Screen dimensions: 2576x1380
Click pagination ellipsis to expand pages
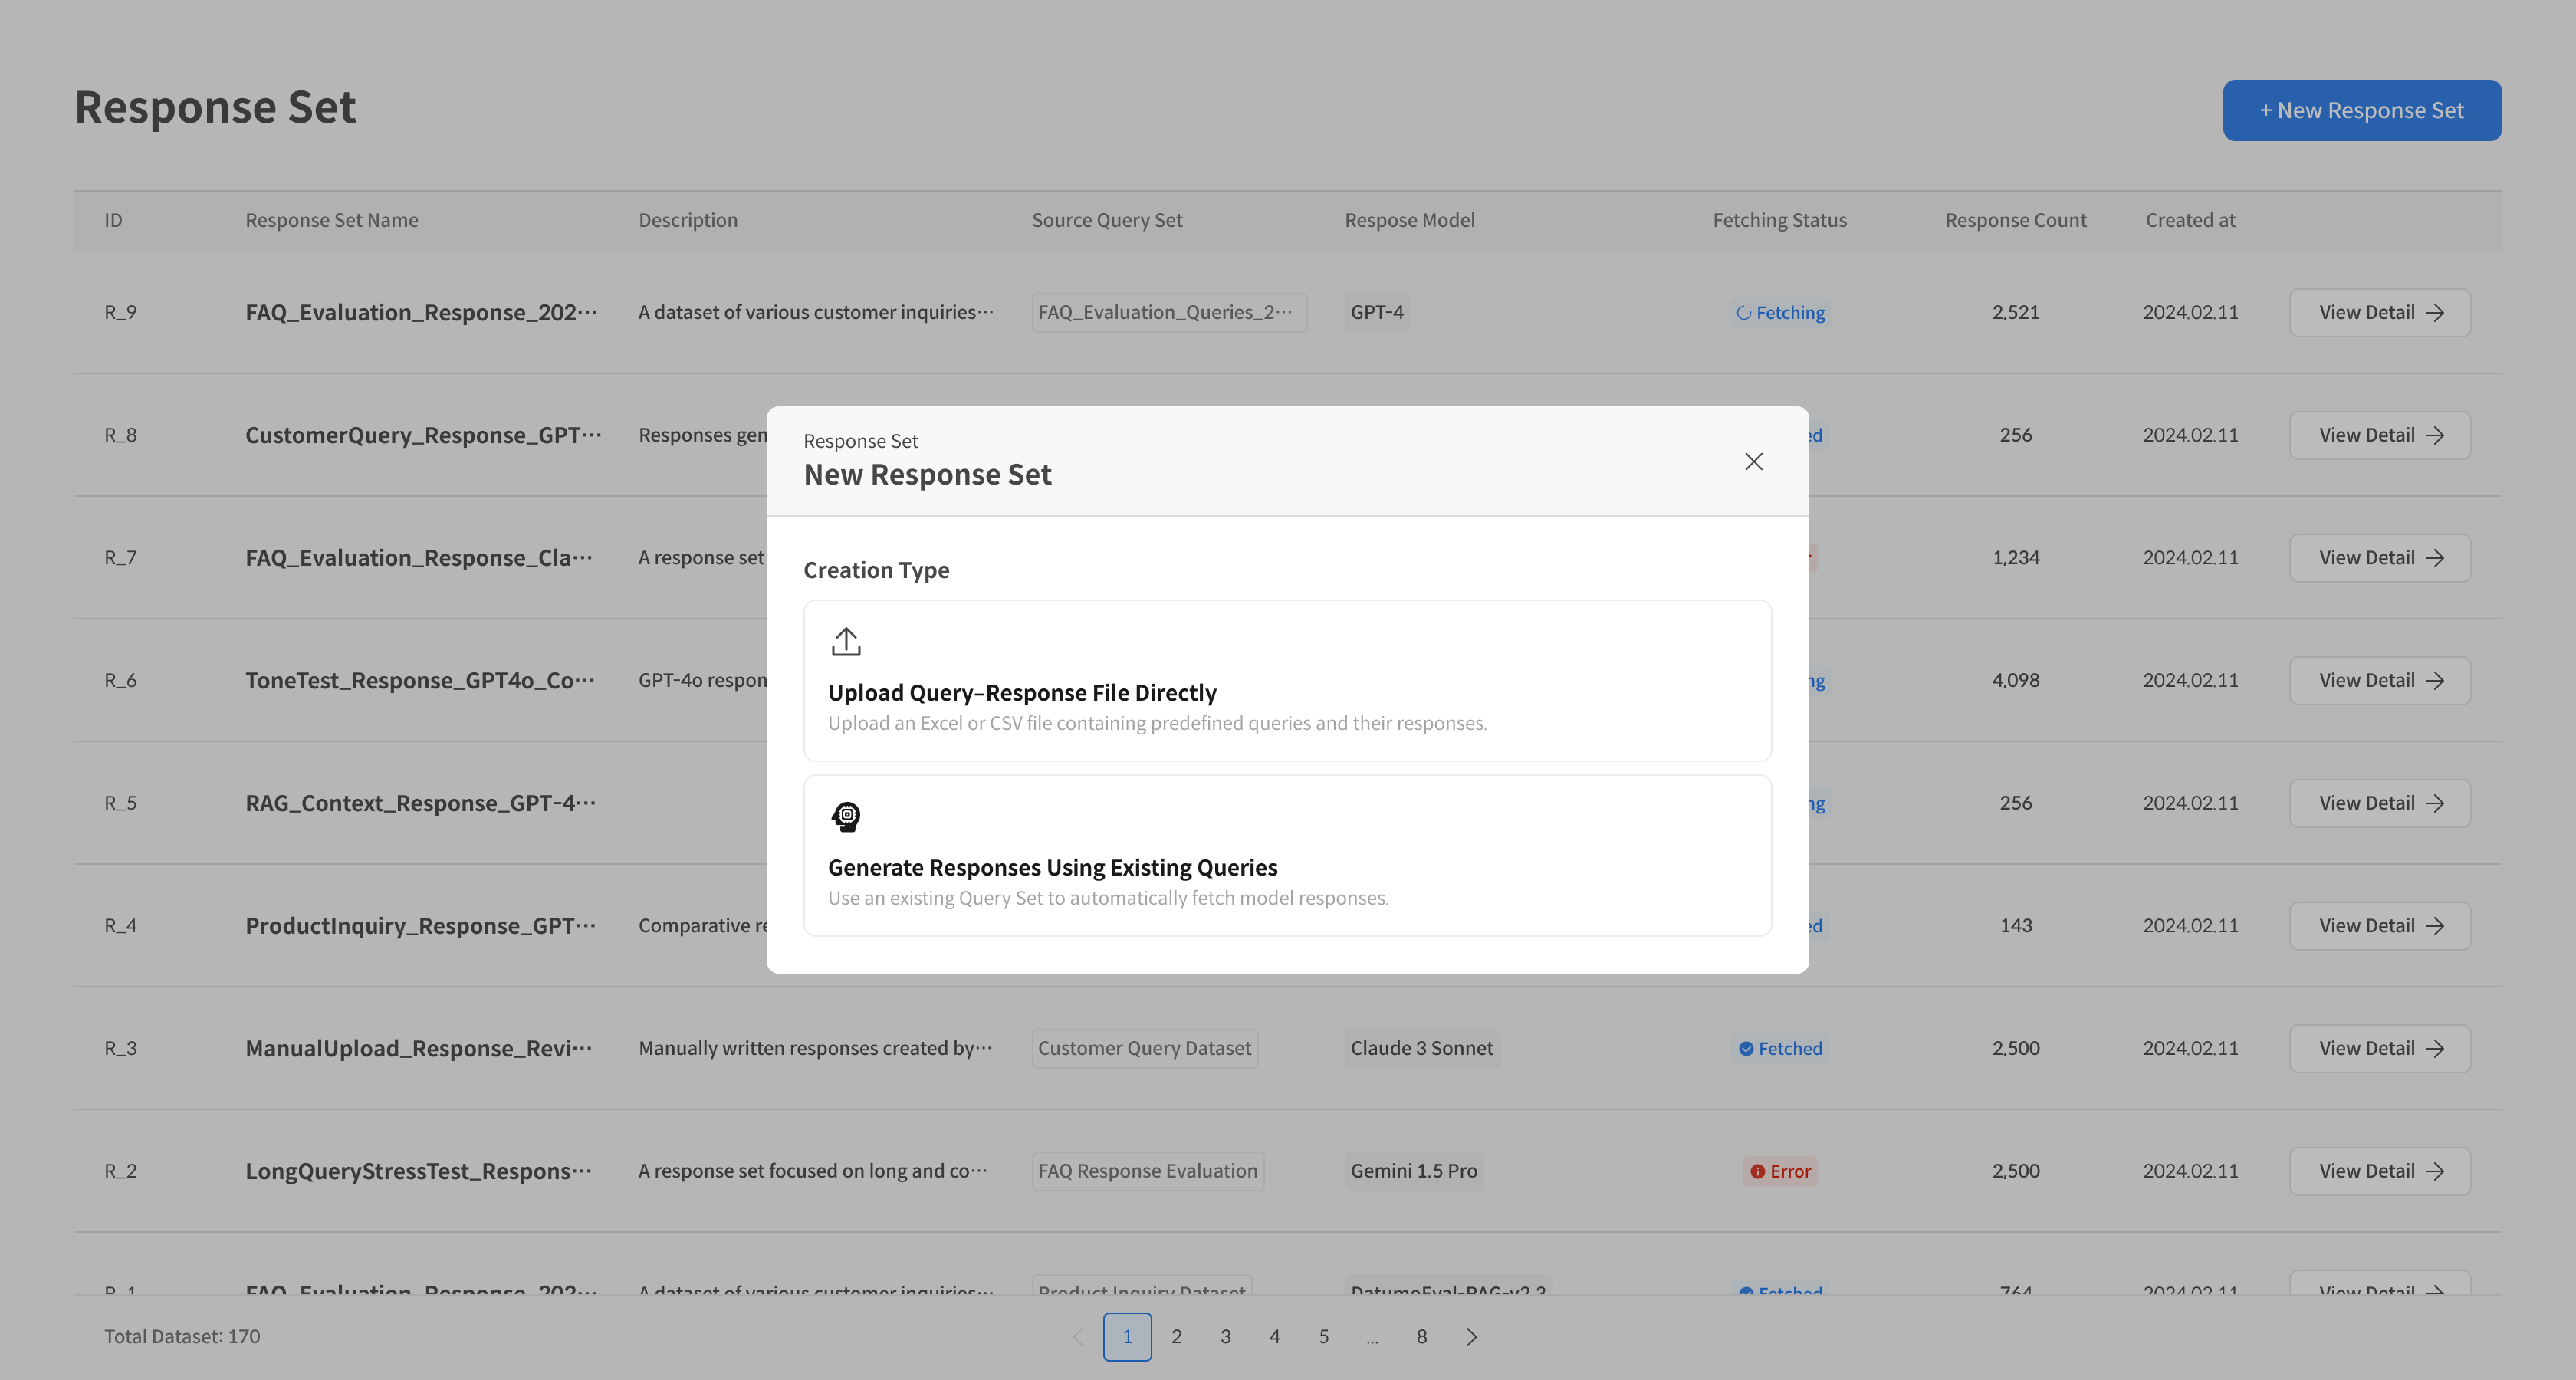(1372, 1337)
